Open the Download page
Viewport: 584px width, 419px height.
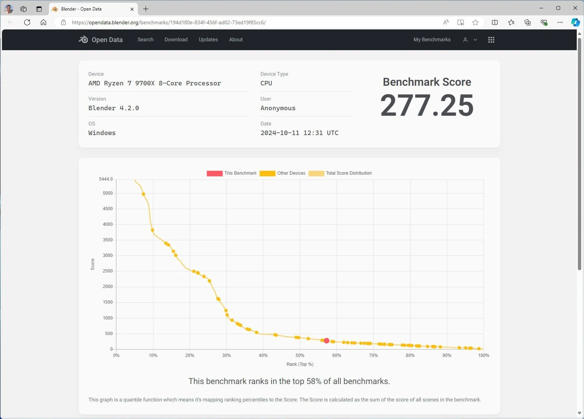coord(176,40)
